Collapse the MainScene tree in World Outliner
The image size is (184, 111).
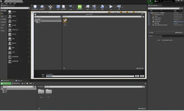pos(151,13)
